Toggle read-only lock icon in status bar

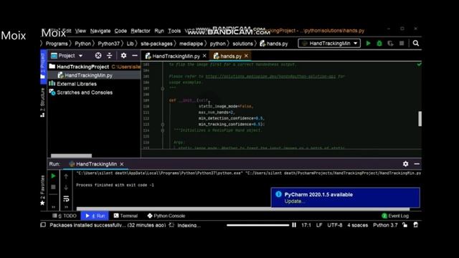(x=404, y=225)
